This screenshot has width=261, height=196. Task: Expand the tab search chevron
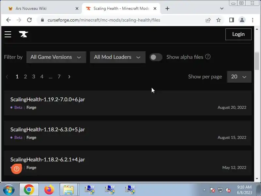click(222, 8)
